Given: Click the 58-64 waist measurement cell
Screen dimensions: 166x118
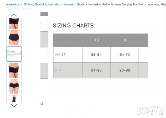Looking at the screenshot, I should click(x=96, y=55).
